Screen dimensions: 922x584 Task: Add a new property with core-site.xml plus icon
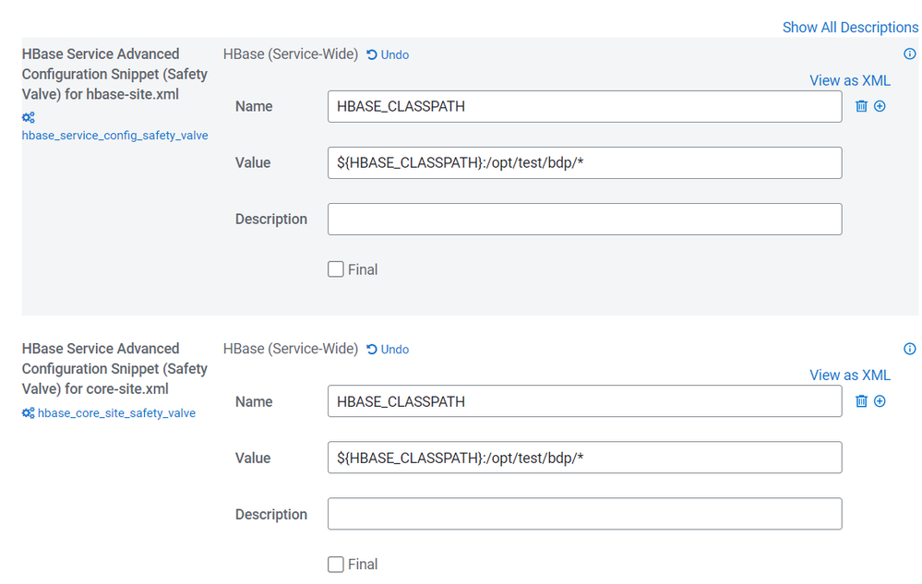(x=880, y=401)
